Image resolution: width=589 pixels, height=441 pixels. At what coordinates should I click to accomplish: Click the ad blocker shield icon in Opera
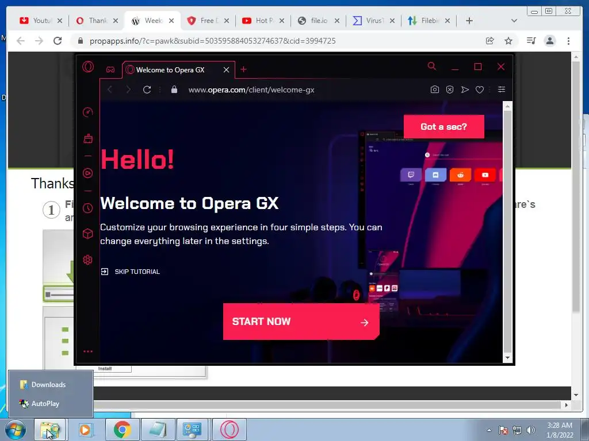point(450,90)
